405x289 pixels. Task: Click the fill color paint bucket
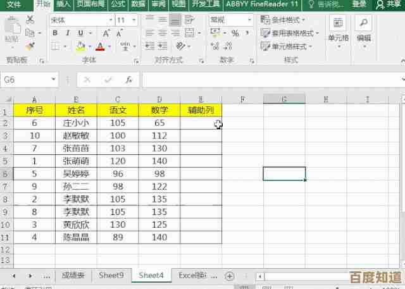(x=80, y=47)
